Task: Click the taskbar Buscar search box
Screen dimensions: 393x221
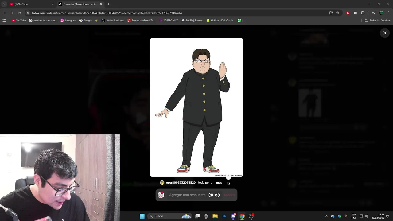Action: point(170,216)
